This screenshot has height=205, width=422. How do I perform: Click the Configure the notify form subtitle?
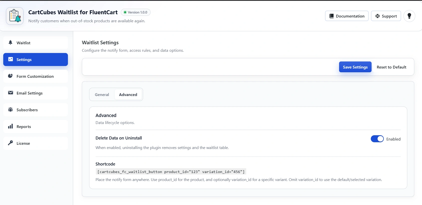point(133,50)
